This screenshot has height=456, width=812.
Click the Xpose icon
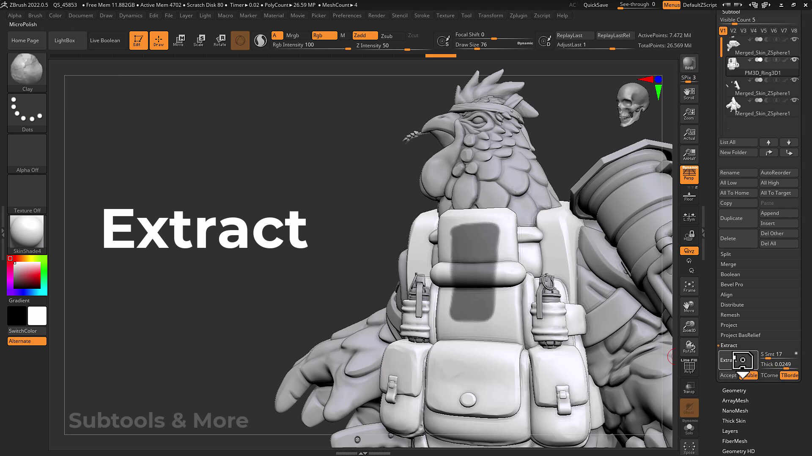(689, 448)
